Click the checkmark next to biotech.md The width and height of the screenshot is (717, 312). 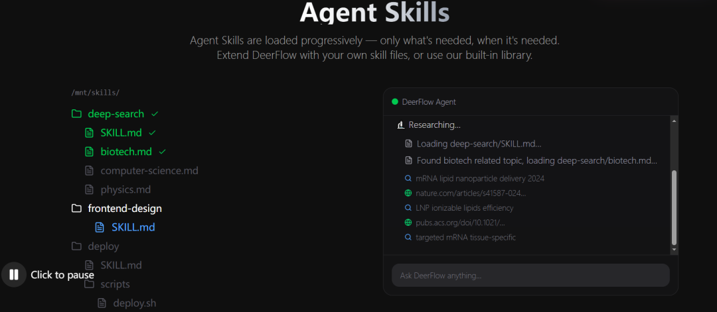point(163,152)
